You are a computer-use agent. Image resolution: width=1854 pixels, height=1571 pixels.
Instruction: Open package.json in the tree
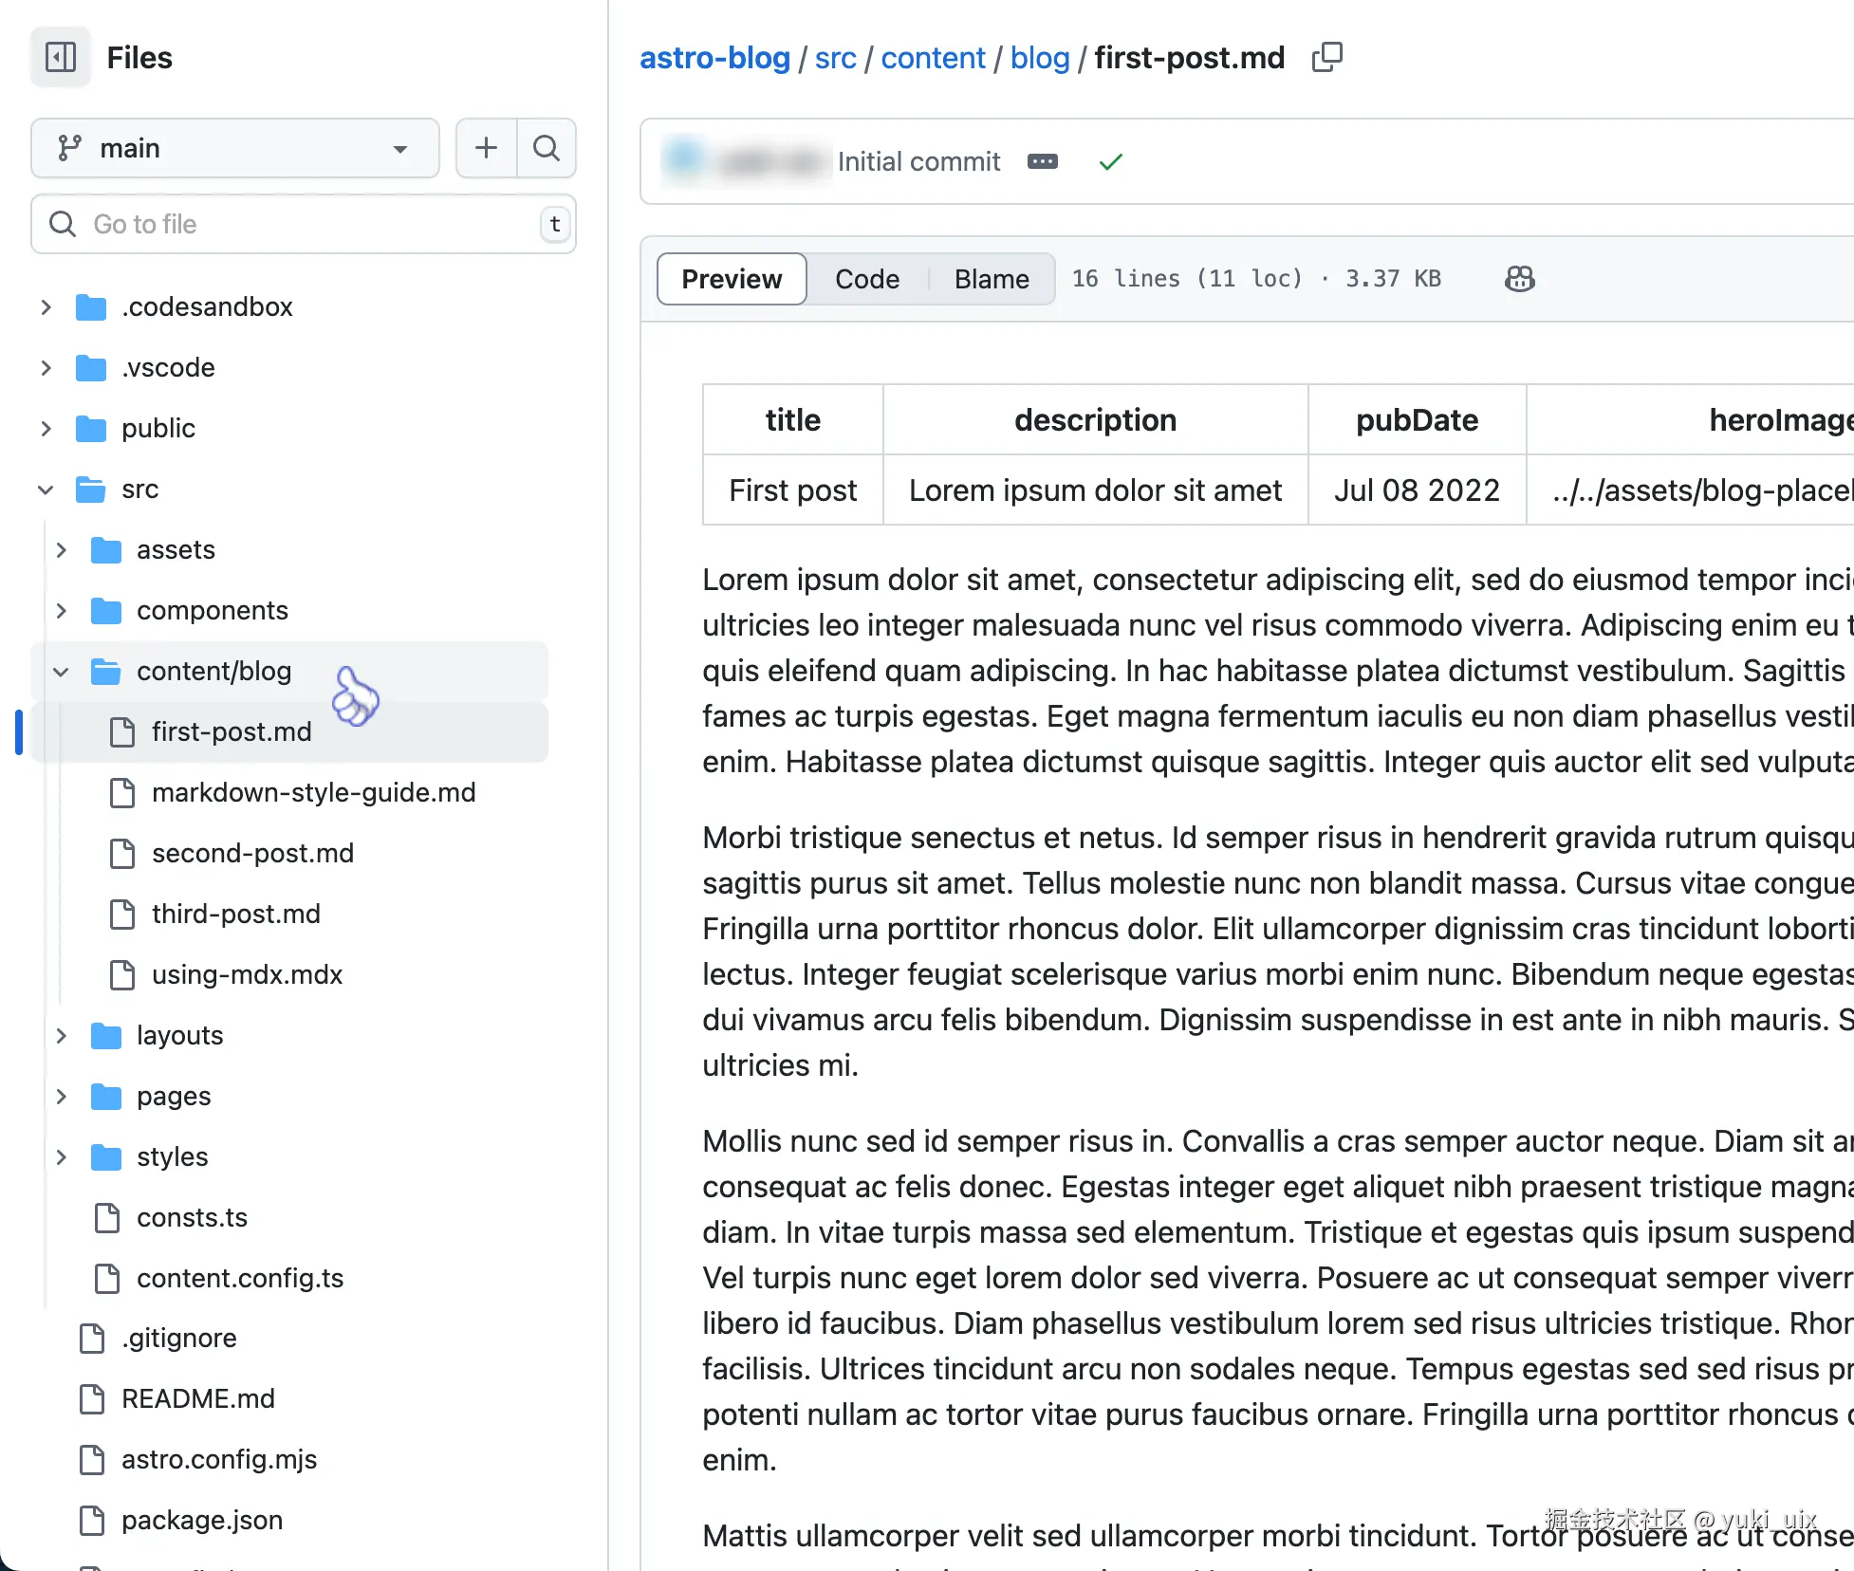(x=202, y=1521)
